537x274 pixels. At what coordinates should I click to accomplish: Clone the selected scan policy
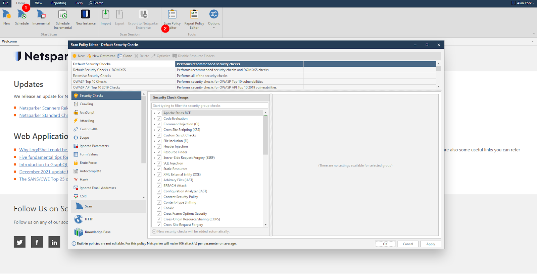[x=125, y=56]
